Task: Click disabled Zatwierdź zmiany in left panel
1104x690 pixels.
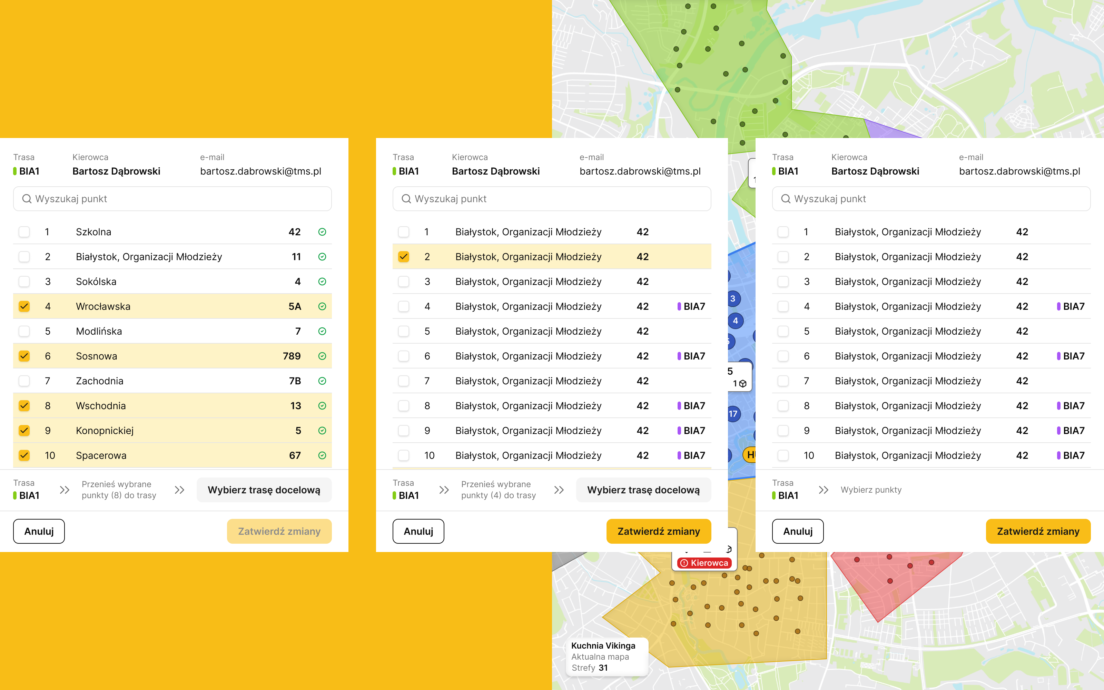Action: (x=279, y=531)
